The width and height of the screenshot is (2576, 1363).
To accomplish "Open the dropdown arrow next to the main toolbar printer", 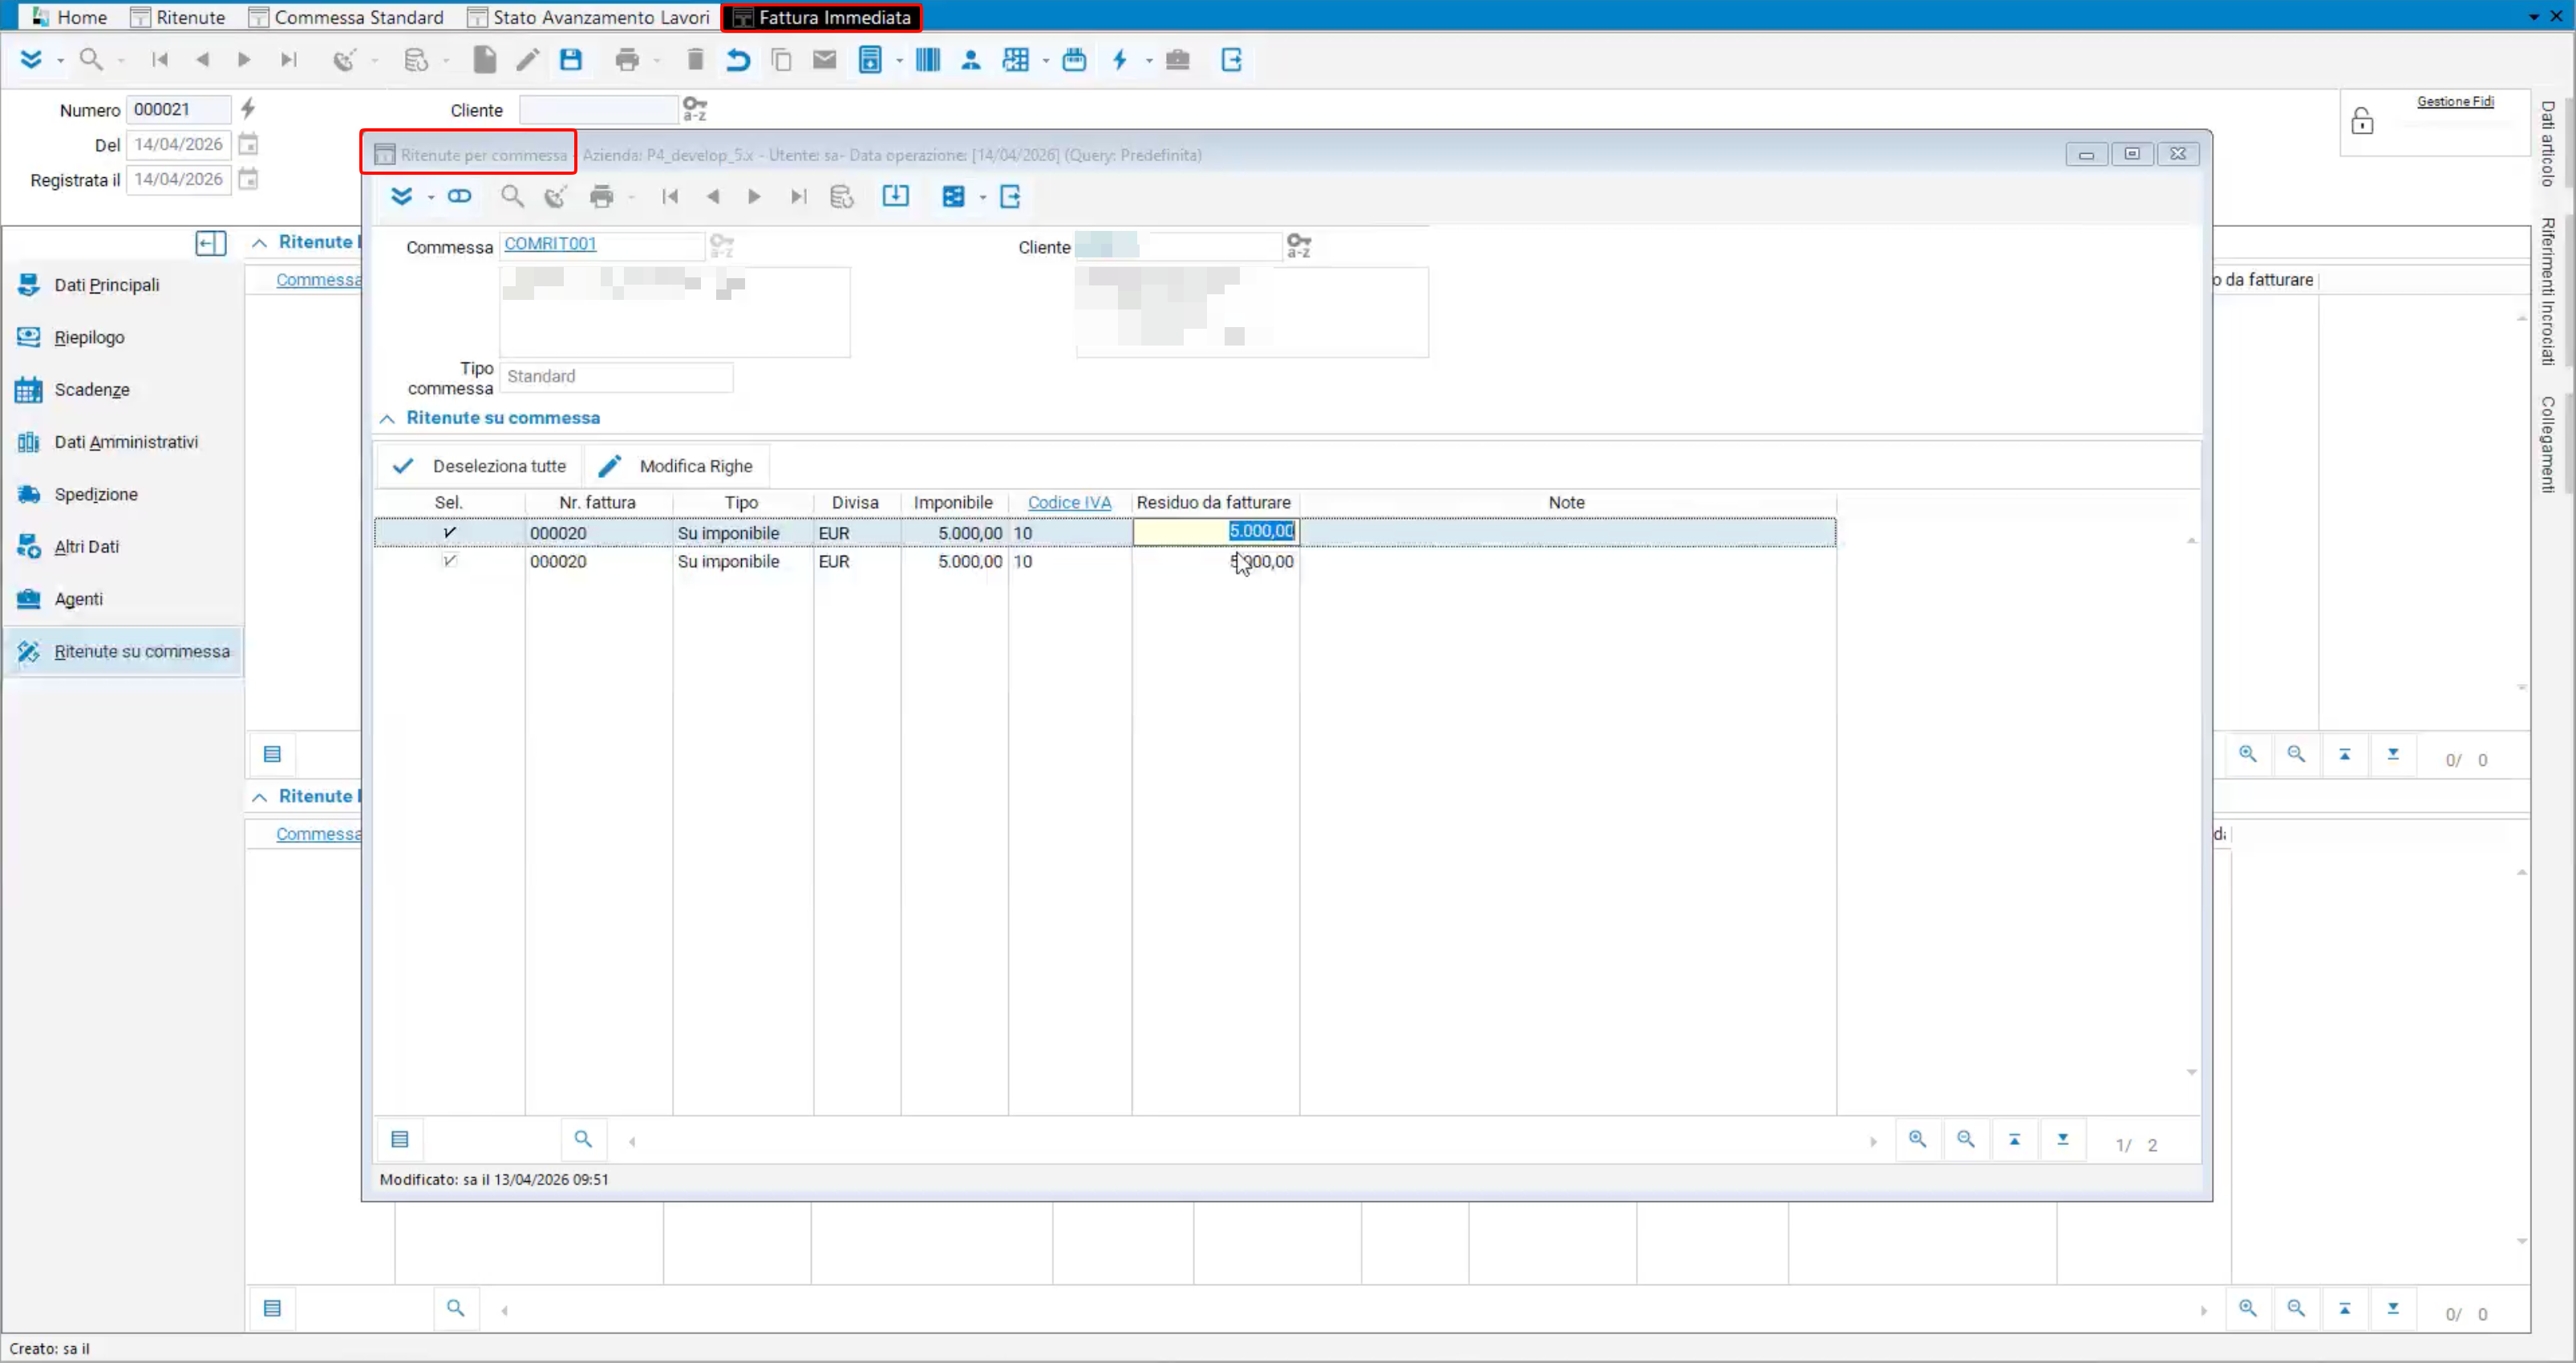I will [x=657, y=62].
